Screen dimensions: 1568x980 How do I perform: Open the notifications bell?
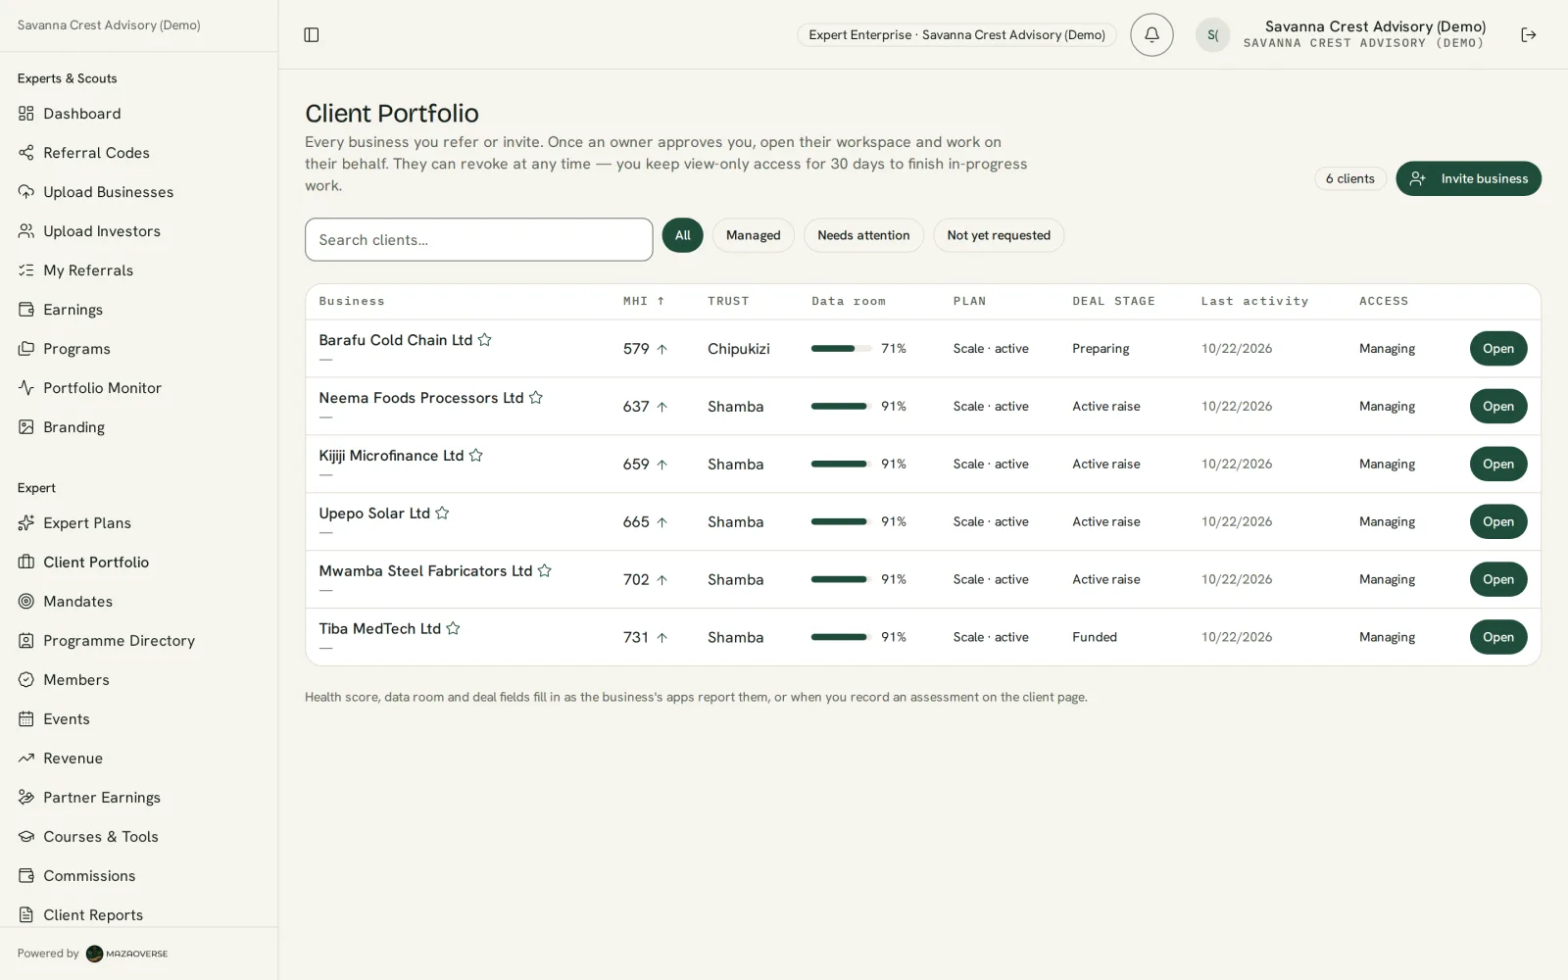(1151, 35)
